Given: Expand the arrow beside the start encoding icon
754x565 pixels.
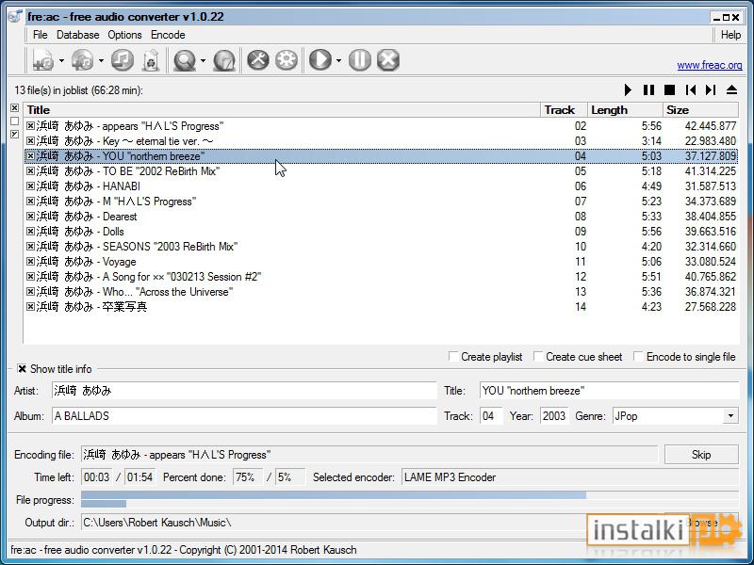Looking at the screenshot, I should tap(338, 60).
